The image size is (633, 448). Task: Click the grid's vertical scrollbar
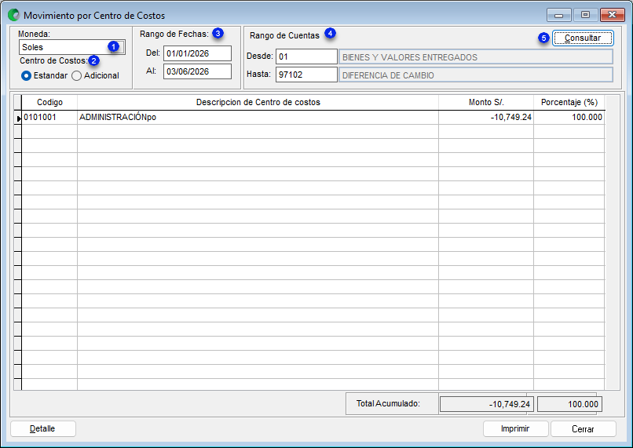point(613,242)
